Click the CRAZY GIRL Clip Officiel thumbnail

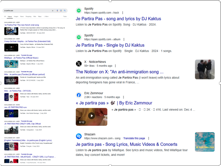point(11,130)
